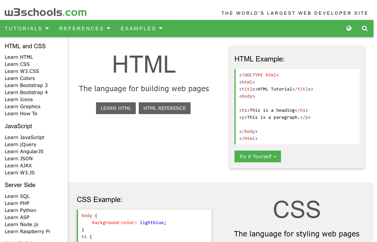The height and width of the screenshot is (242, 377).
Task: Click 'THE WORLD'S LARGEST WEB DEVELOPER SITE' tagline
Action: [x=295, y=13]
